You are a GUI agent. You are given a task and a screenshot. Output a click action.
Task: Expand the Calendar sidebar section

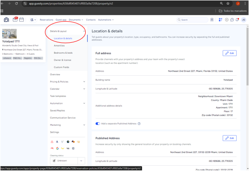coord(68,89)
